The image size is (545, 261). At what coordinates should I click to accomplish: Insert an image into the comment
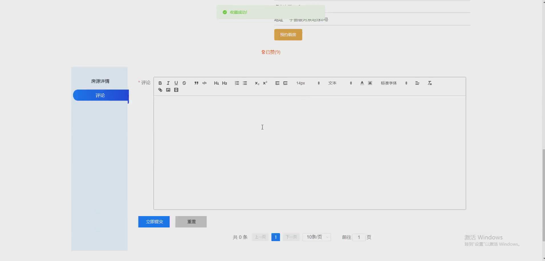[168, 90]
